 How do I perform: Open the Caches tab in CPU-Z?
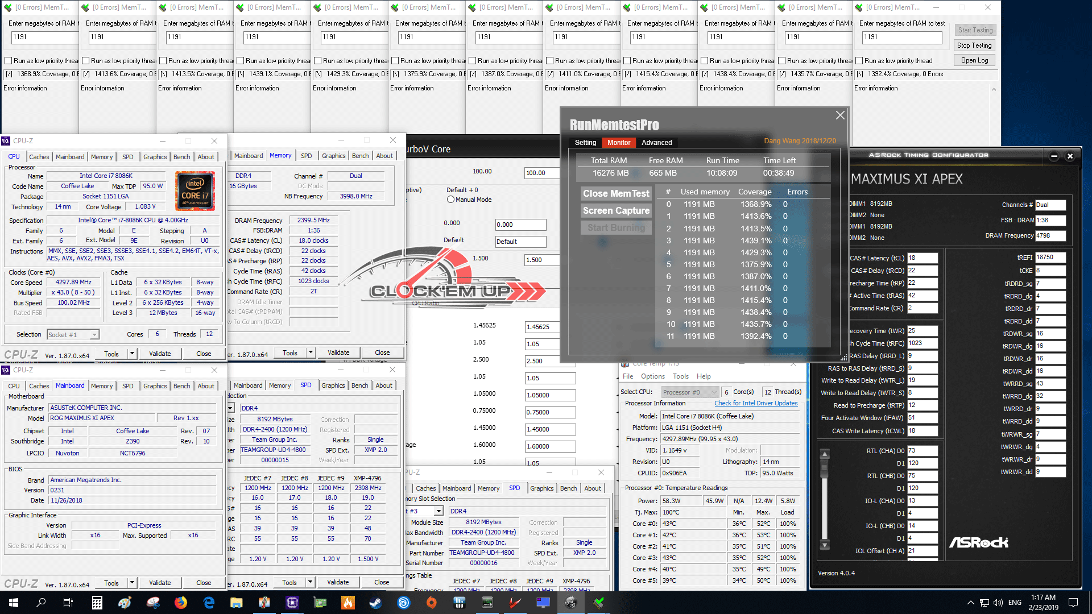(x=39, y=157)
